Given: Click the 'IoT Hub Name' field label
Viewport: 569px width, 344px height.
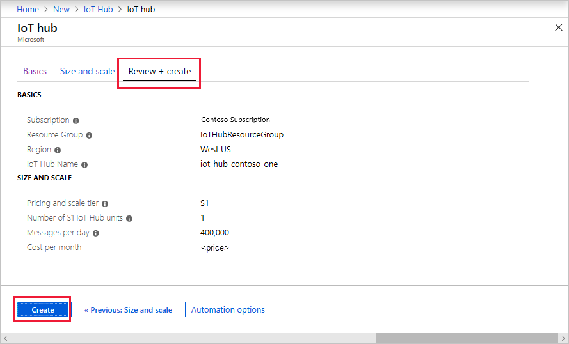Looking at the screenshot, I should (52, 164).
